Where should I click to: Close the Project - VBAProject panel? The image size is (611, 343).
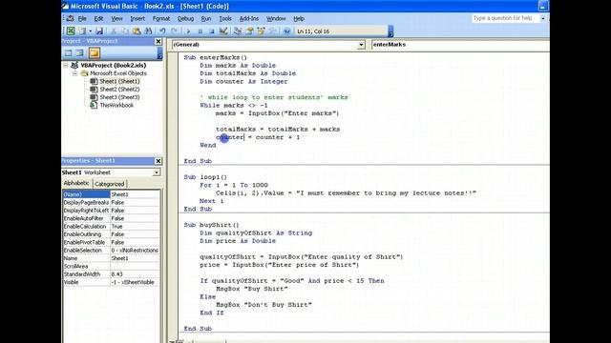[158, 41]
